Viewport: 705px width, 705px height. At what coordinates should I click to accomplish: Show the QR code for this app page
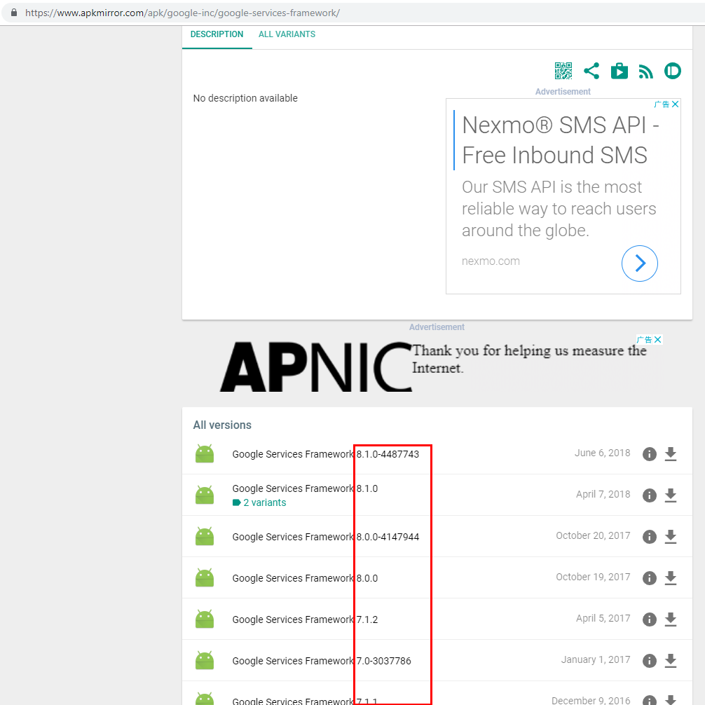pos(563,70)
